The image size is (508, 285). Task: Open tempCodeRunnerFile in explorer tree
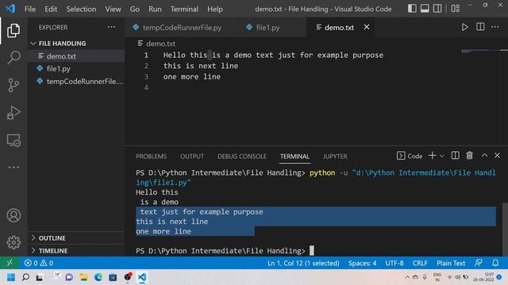click(76, 82)
